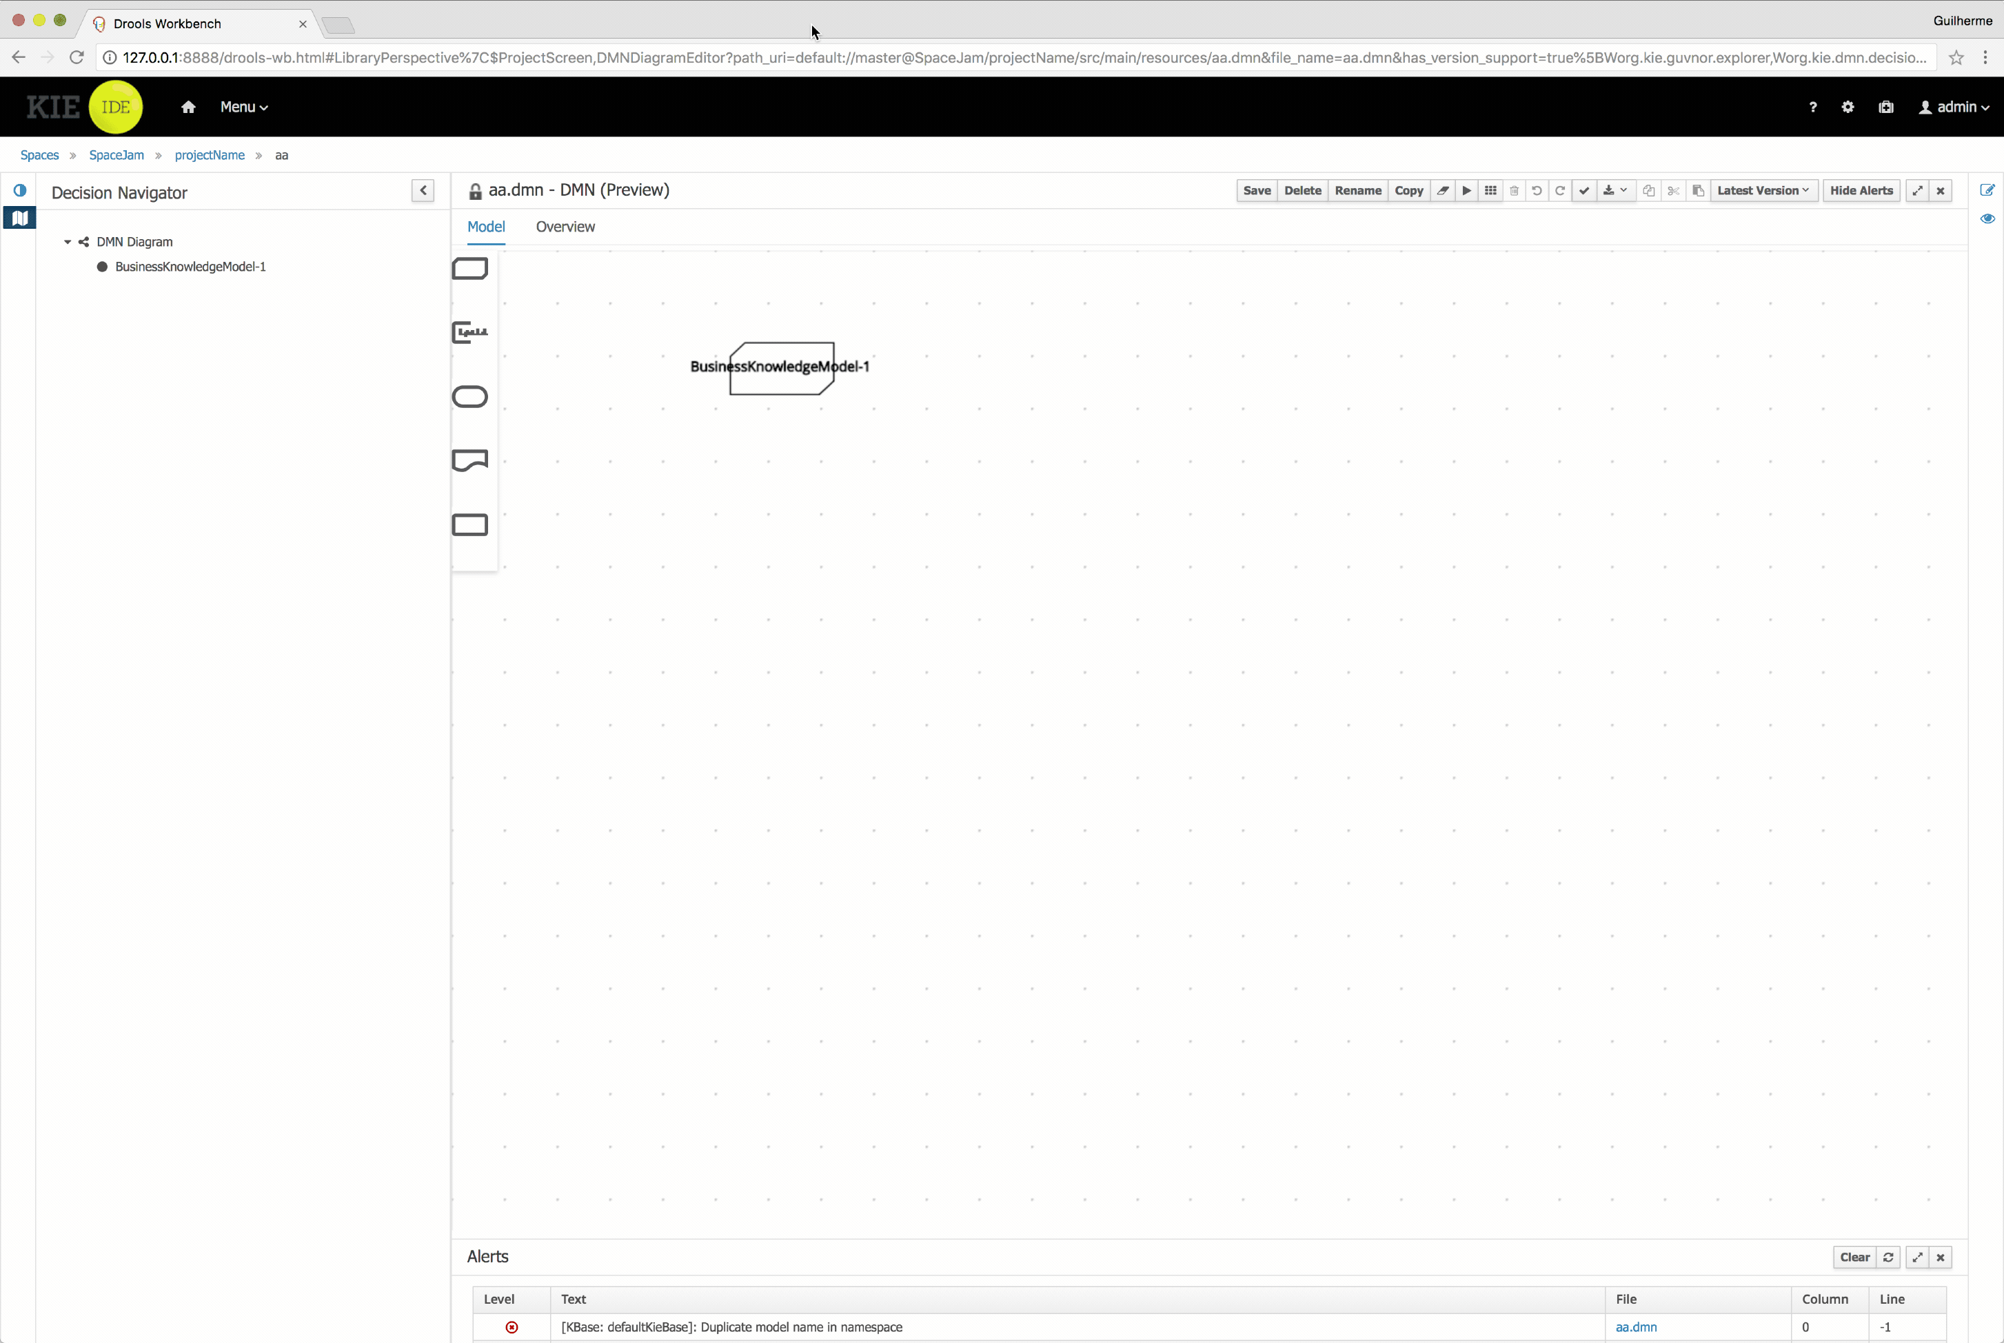The width and height of the screenshot is (2004, 1343).
Task: Collapse the DMN Diagram tree node
Action: [x=68, y=242]
